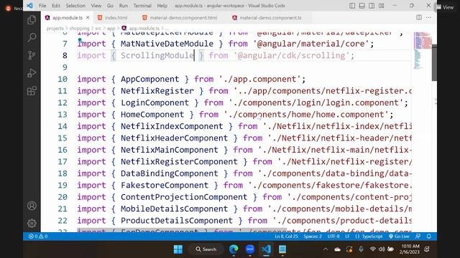Click 'AppComponent' import on line 10
Viewport: 460px width, 258px height.
point(149,79)
